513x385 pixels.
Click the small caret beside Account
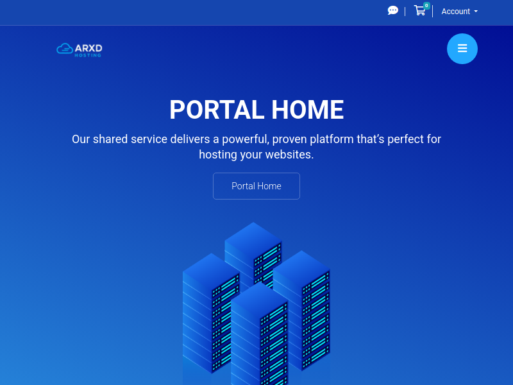(x=476, y=12)
